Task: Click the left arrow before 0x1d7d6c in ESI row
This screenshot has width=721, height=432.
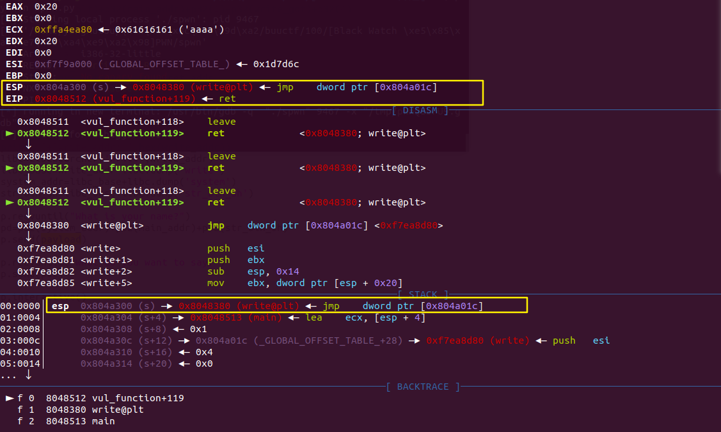Action: point(241,64)
